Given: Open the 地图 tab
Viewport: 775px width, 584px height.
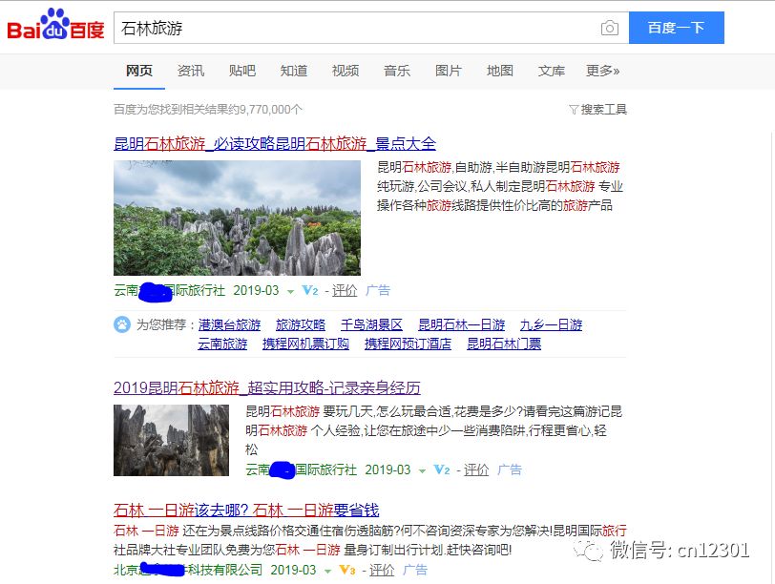Looking at the screenshot, I should pos(500,71).
